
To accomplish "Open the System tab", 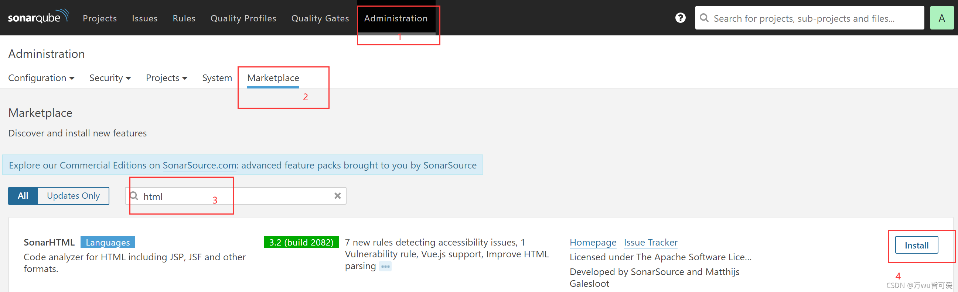I will point(217,78).
